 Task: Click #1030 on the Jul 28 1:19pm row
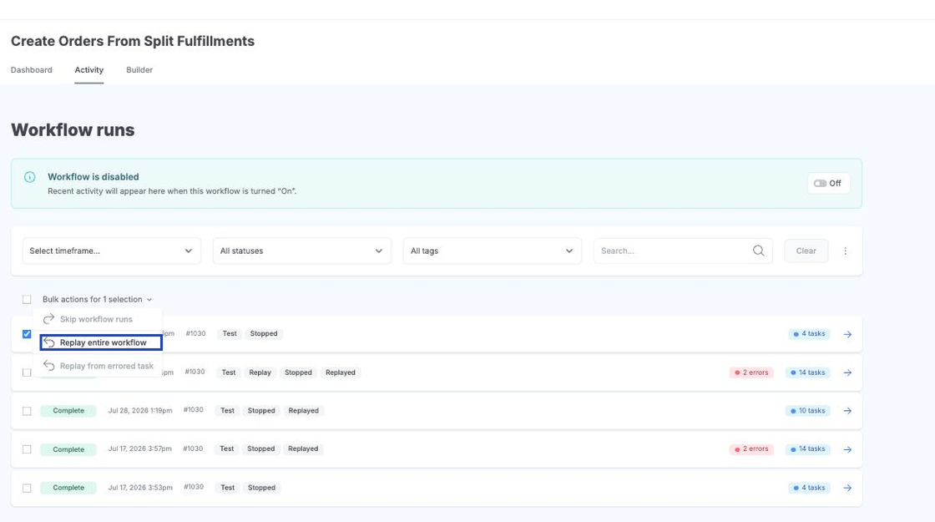[x=193, y=410]
